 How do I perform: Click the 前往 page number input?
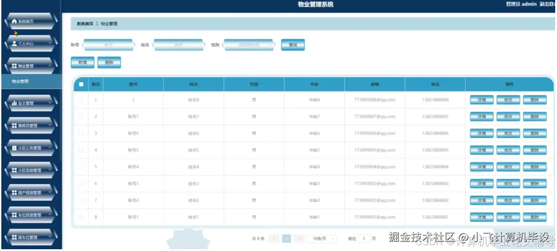click(x=365, y=239)
